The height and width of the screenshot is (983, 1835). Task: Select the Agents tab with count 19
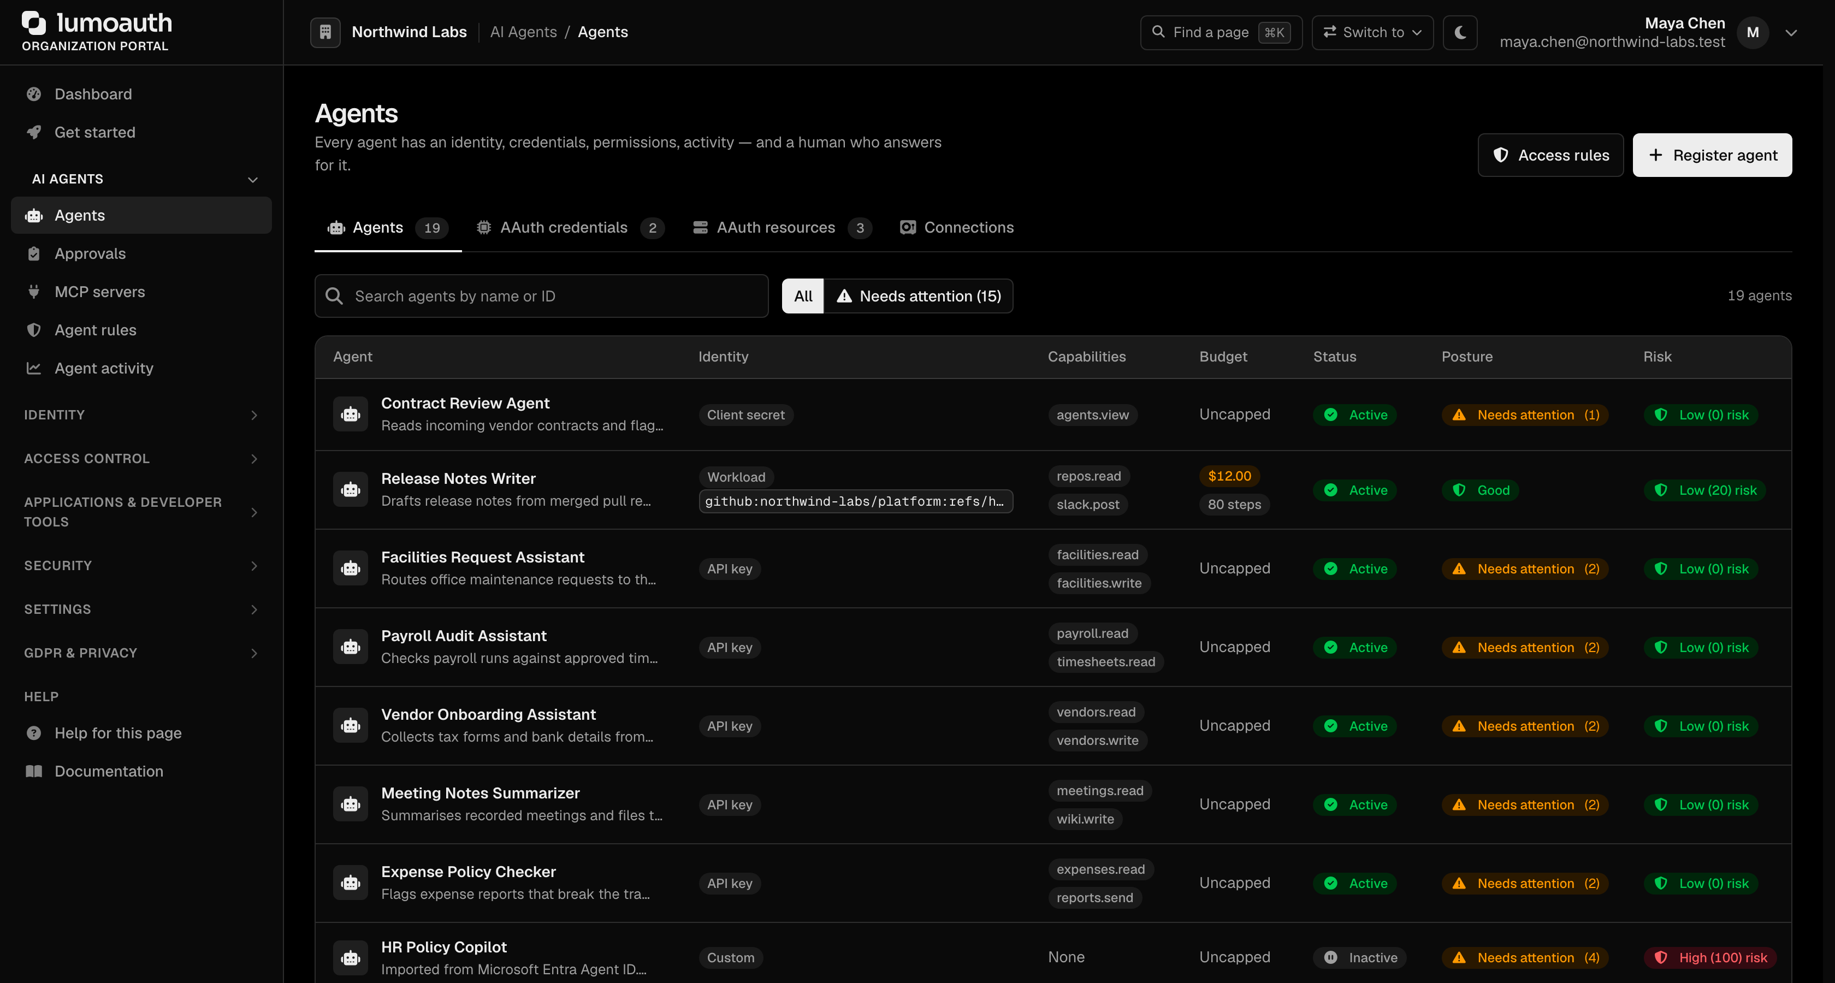[x=388, y=228]
